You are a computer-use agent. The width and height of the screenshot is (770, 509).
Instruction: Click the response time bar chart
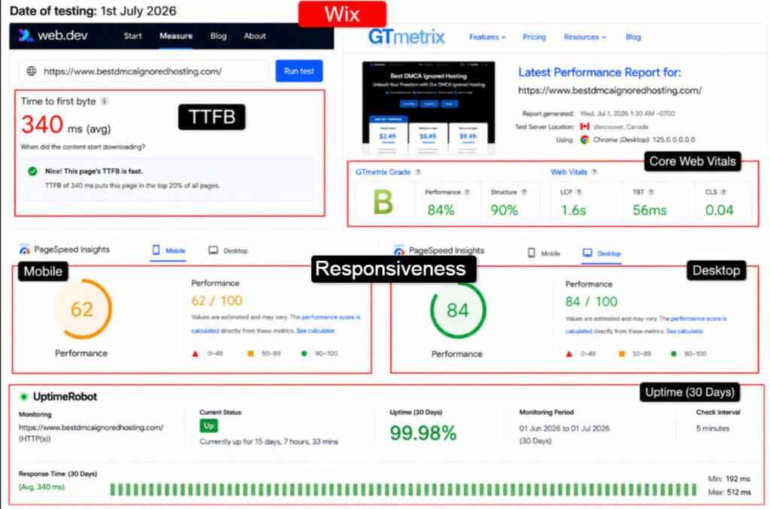click(x=403, y=489)
